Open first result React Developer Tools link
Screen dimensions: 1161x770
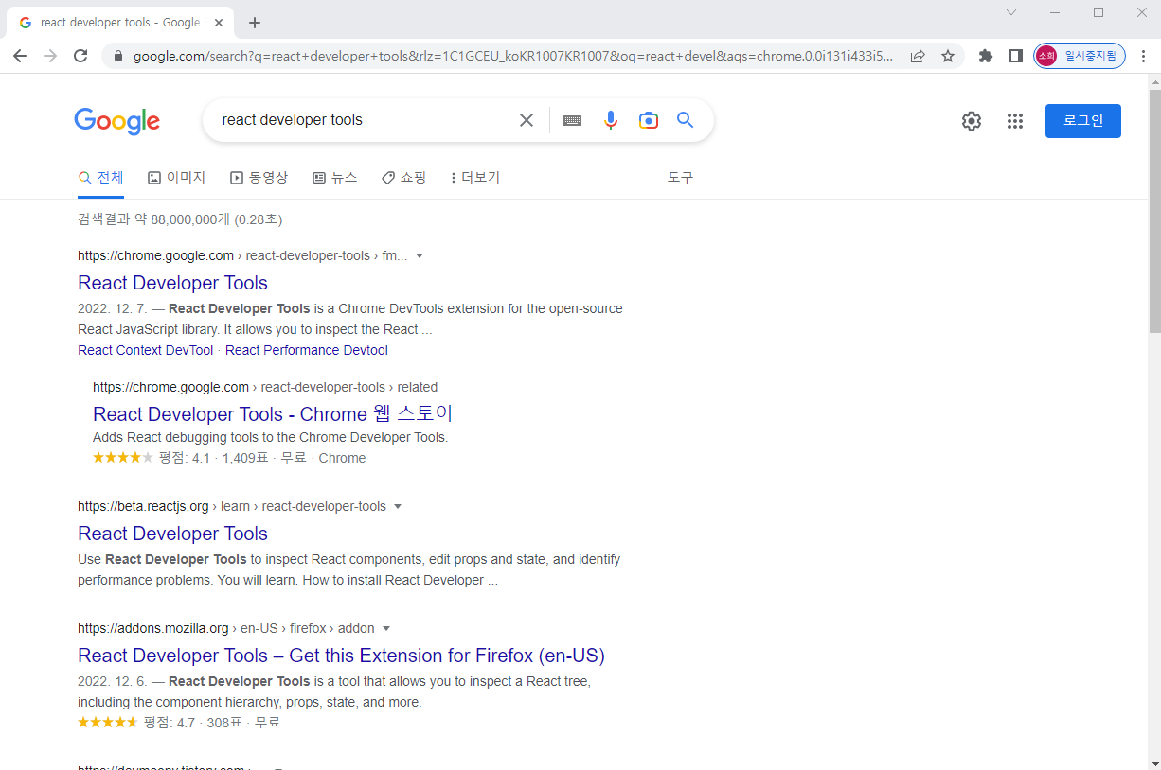pyautogui.click(x=172, y=283)
